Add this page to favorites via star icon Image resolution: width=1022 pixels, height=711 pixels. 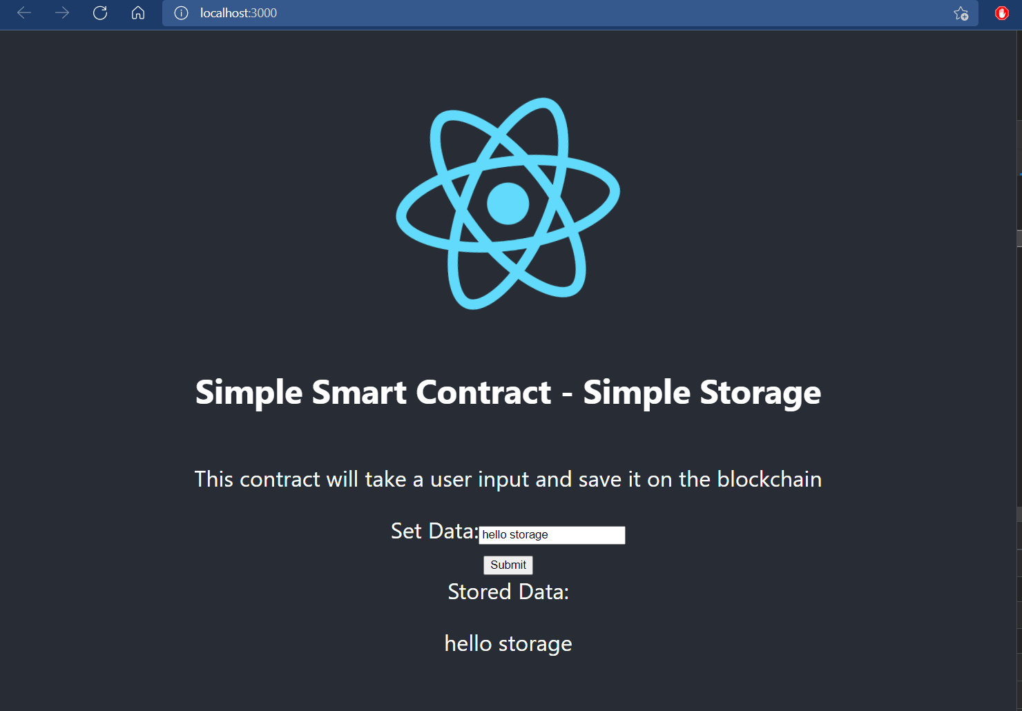[x=961, y=14]
